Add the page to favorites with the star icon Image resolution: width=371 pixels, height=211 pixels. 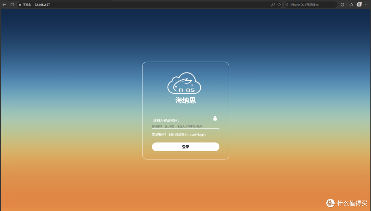point(279,4)
